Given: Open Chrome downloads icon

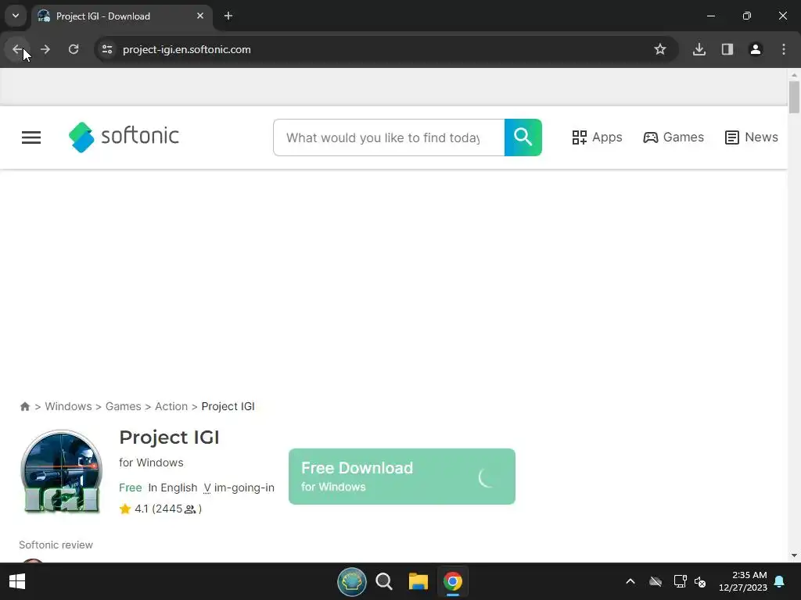Looking at the screenshot, I should (699, 49).
